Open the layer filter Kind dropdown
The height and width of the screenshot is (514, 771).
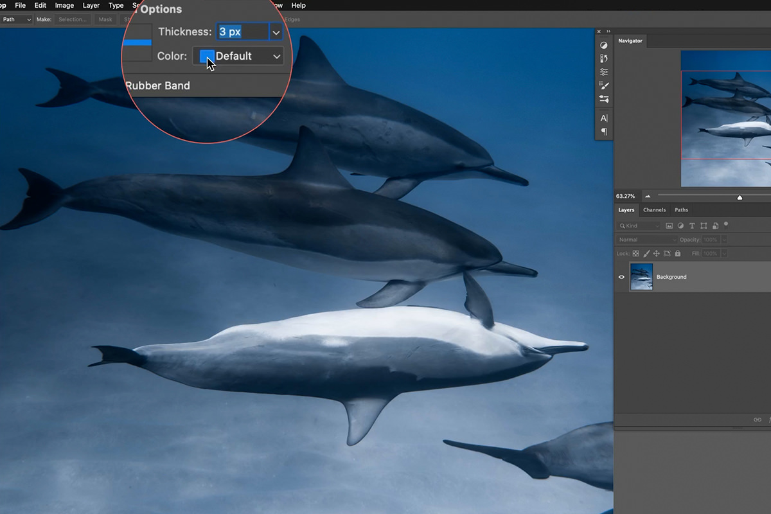(639, 226)
